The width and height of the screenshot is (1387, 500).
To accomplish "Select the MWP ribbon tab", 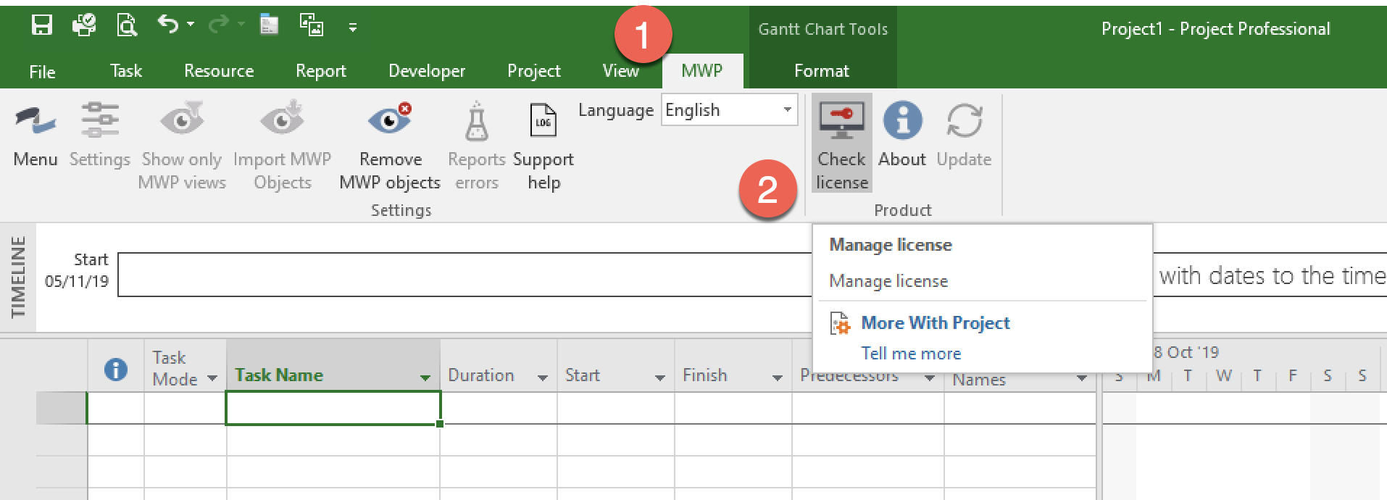I will click(702, 70).
